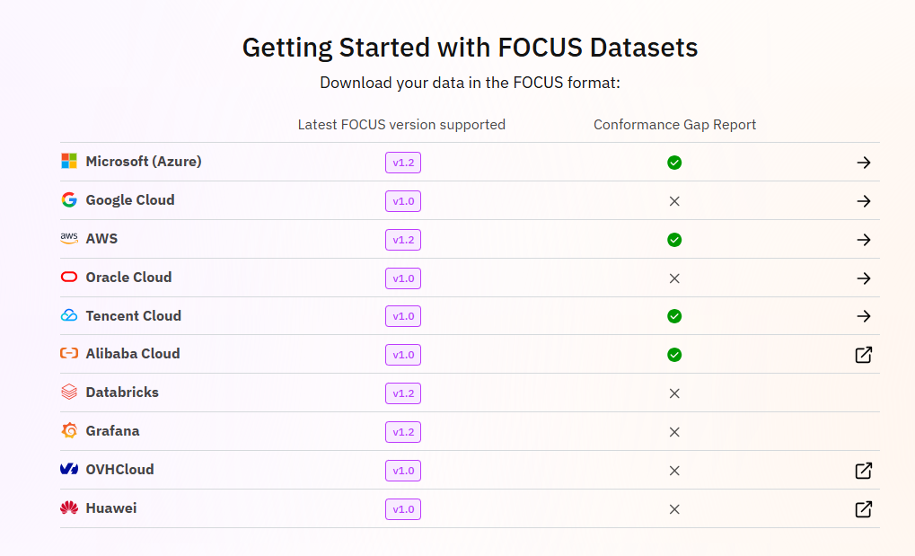
Task: Click the arrow for Google Cloud row
Action: [864, 201]
